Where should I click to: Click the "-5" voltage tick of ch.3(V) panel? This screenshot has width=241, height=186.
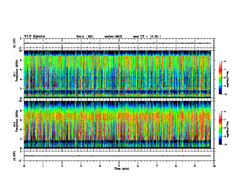(20, 161)
